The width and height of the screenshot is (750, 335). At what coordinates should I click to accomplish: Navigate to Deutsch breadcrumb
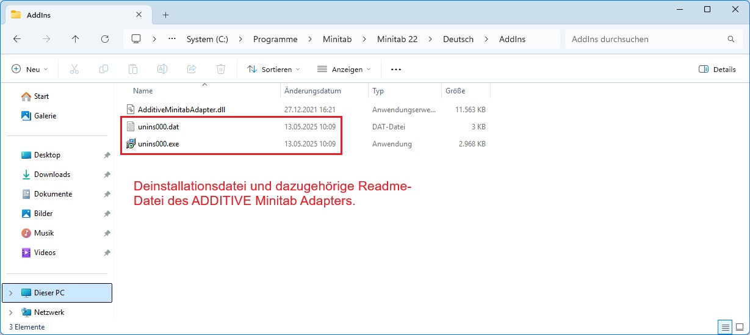pos(458,39)
